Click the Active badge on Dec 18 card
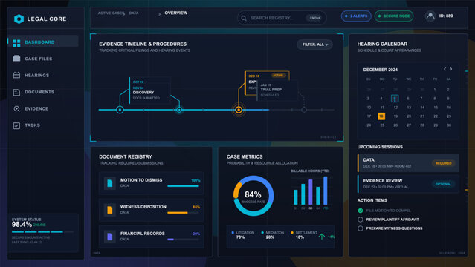Viewport: 475px width, 267px height. tap(278, 76)
